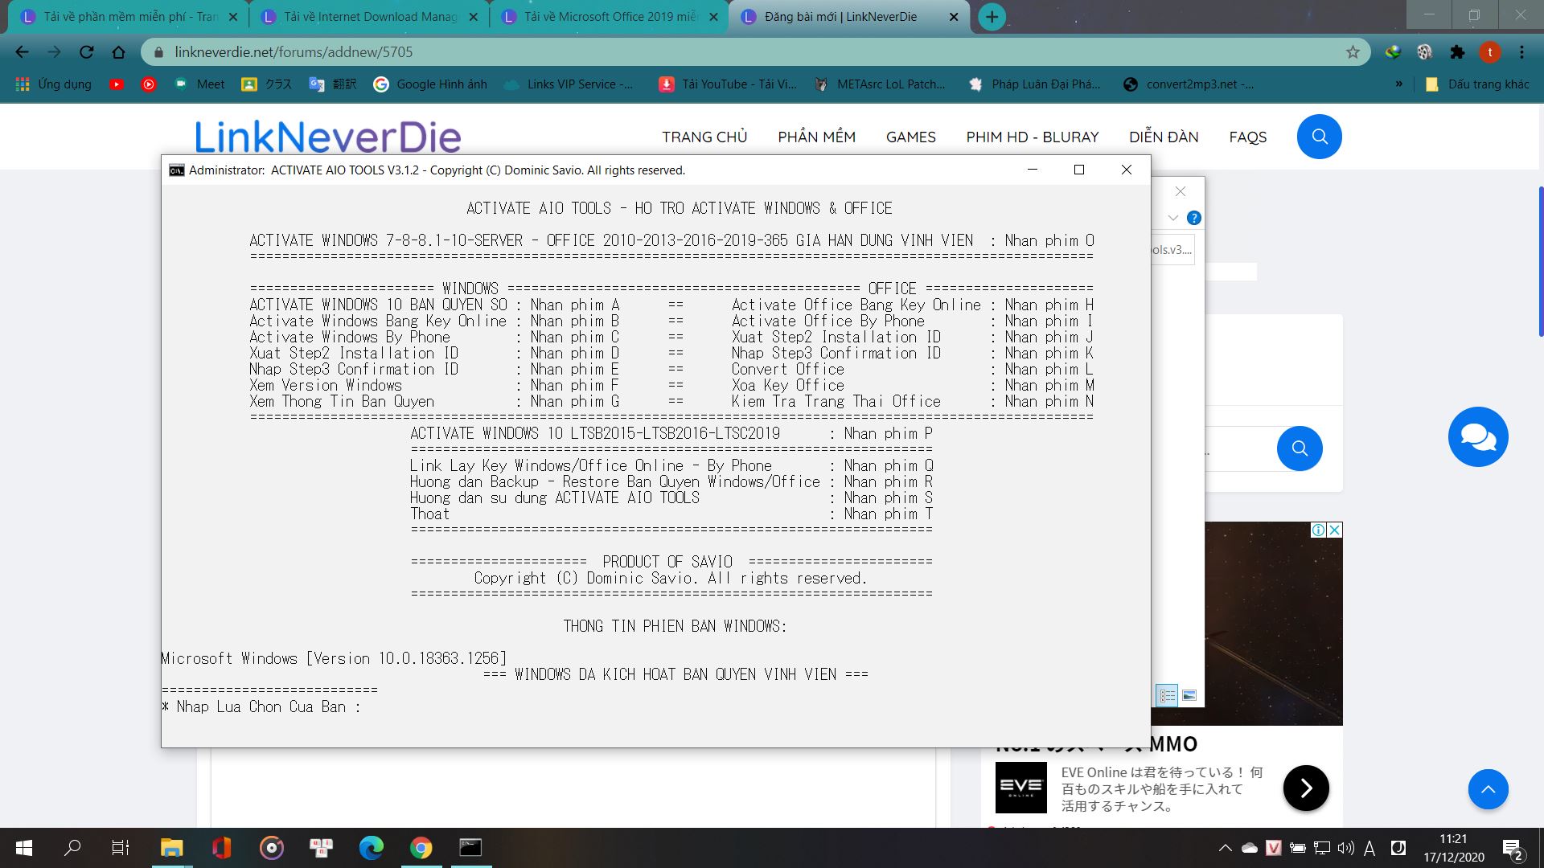Click the scroll-to-top arrow button
The height and width of the screenshot is (868, 1544).
1488,789
